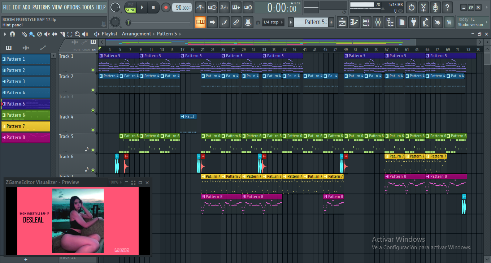Pick the Zoom magnifier tool in Playlist
The height and width of the screenshot is (263, 491).
click(x=77, y=34)
